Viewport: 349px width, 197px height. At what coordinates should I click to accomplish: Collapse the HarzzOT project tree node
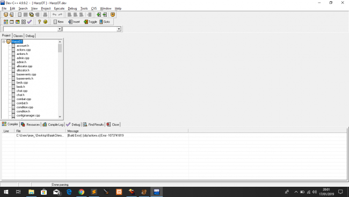click(x=4, y=42)
